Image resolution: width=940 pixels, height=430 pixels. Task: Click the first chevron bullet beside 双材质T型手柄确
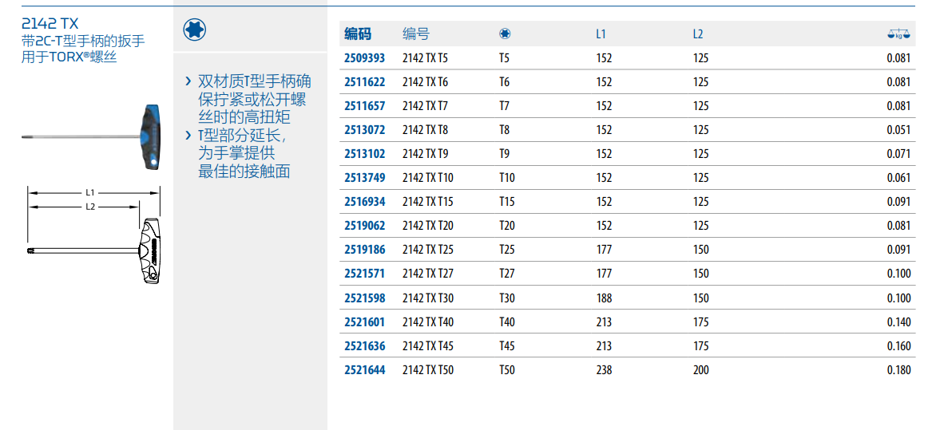(188, 81)
